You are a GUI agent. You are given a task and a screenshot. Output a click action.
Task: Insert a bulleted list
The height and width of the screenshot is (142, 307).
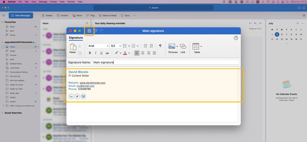click(x=125, y=46)
